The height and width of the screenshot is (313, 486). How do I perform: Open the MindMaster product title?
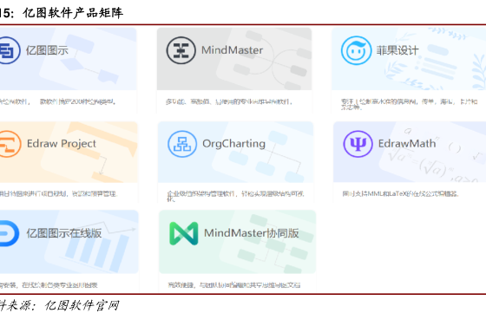(233, 50)
